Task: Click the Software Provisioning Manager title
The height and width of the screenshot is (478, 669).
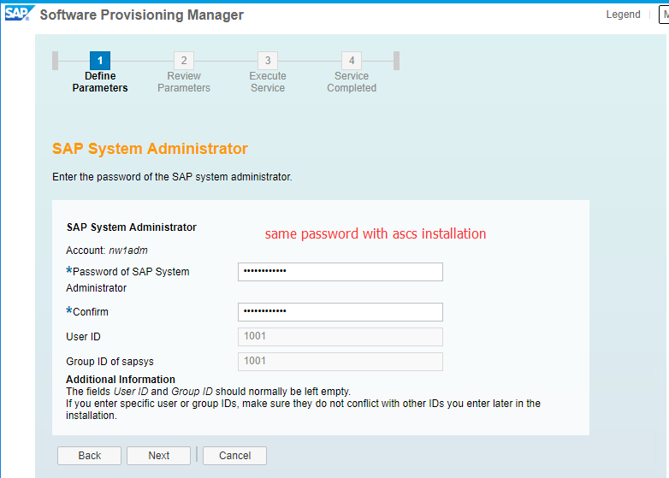Action: coord(142,15)
